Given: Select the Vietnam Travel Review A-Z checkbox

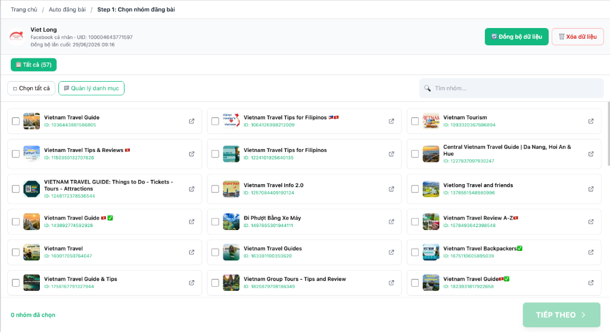Looking at the screenshot, I should pyautogui.click(x=415, y=222).
